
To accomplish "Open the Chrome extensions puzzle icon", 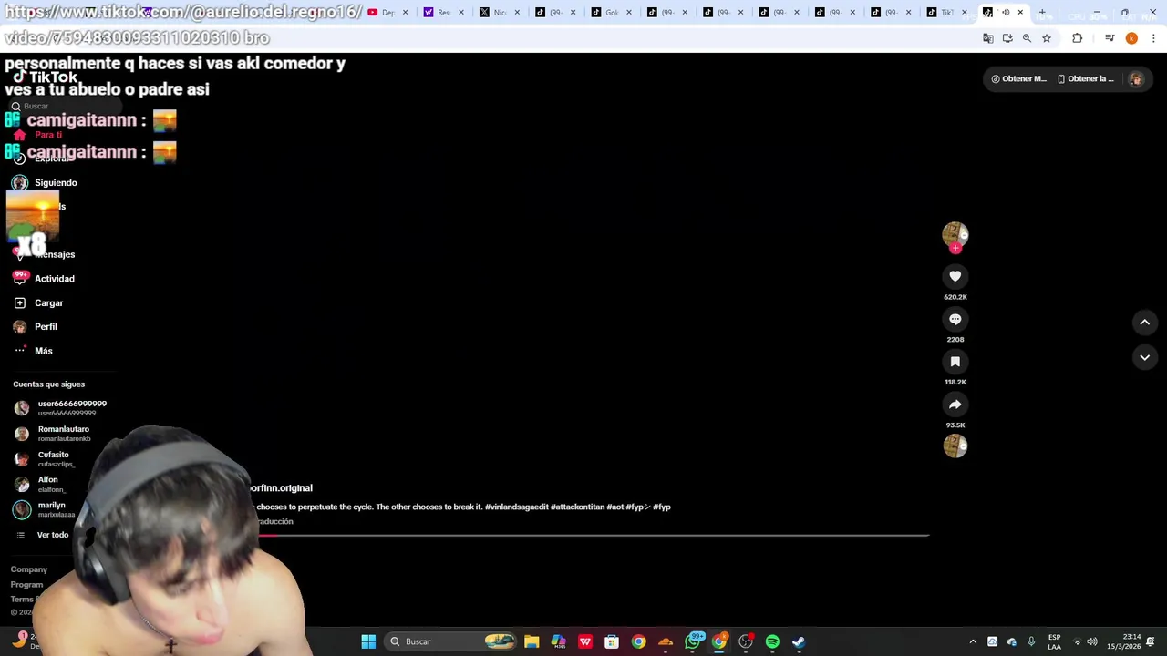I will [1078, 38].
